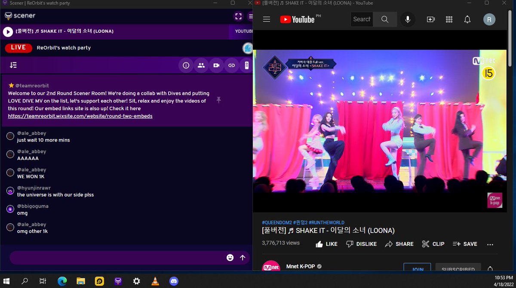
Task: Click the @teamreorbit username in pinned message
Action: coord(32,86)
